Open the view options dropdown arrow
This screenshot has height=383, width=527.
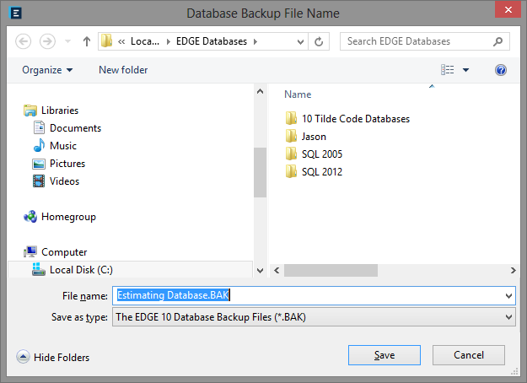click(x=465, y=70)
